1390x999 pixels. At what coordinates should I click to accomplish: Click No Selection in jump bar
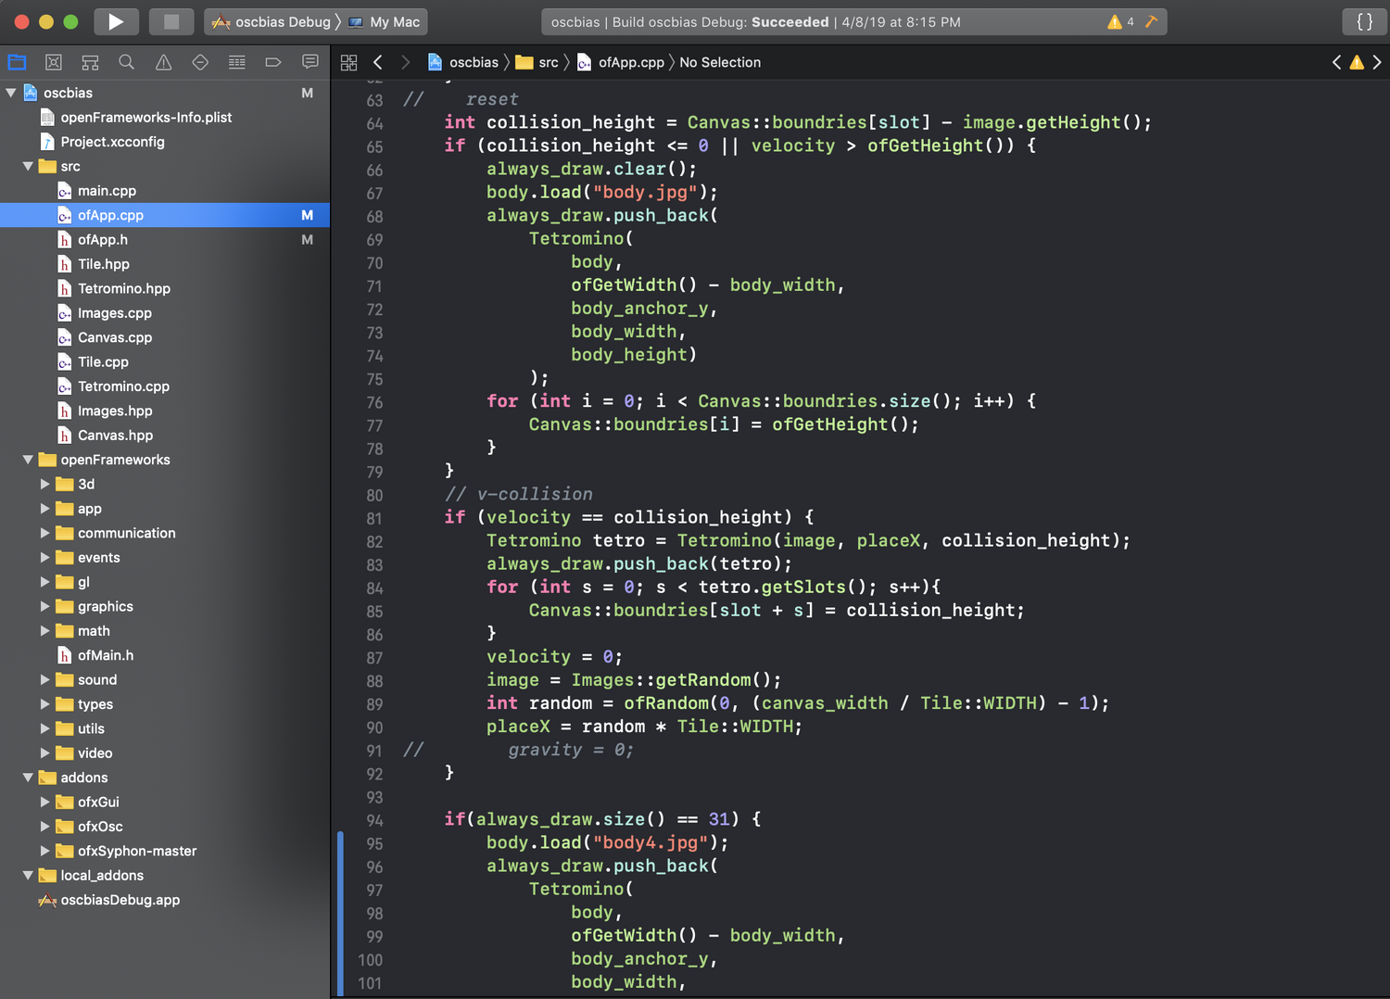point(720,62)
